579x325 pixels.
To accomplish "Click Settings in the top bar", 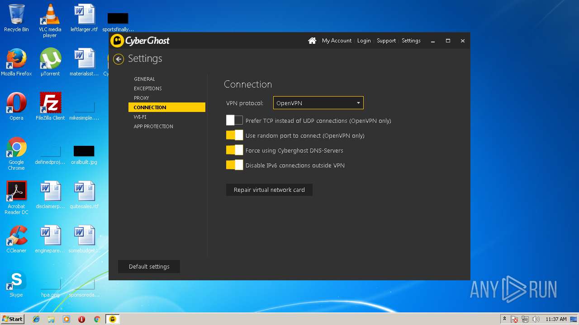I will [411, 41].
